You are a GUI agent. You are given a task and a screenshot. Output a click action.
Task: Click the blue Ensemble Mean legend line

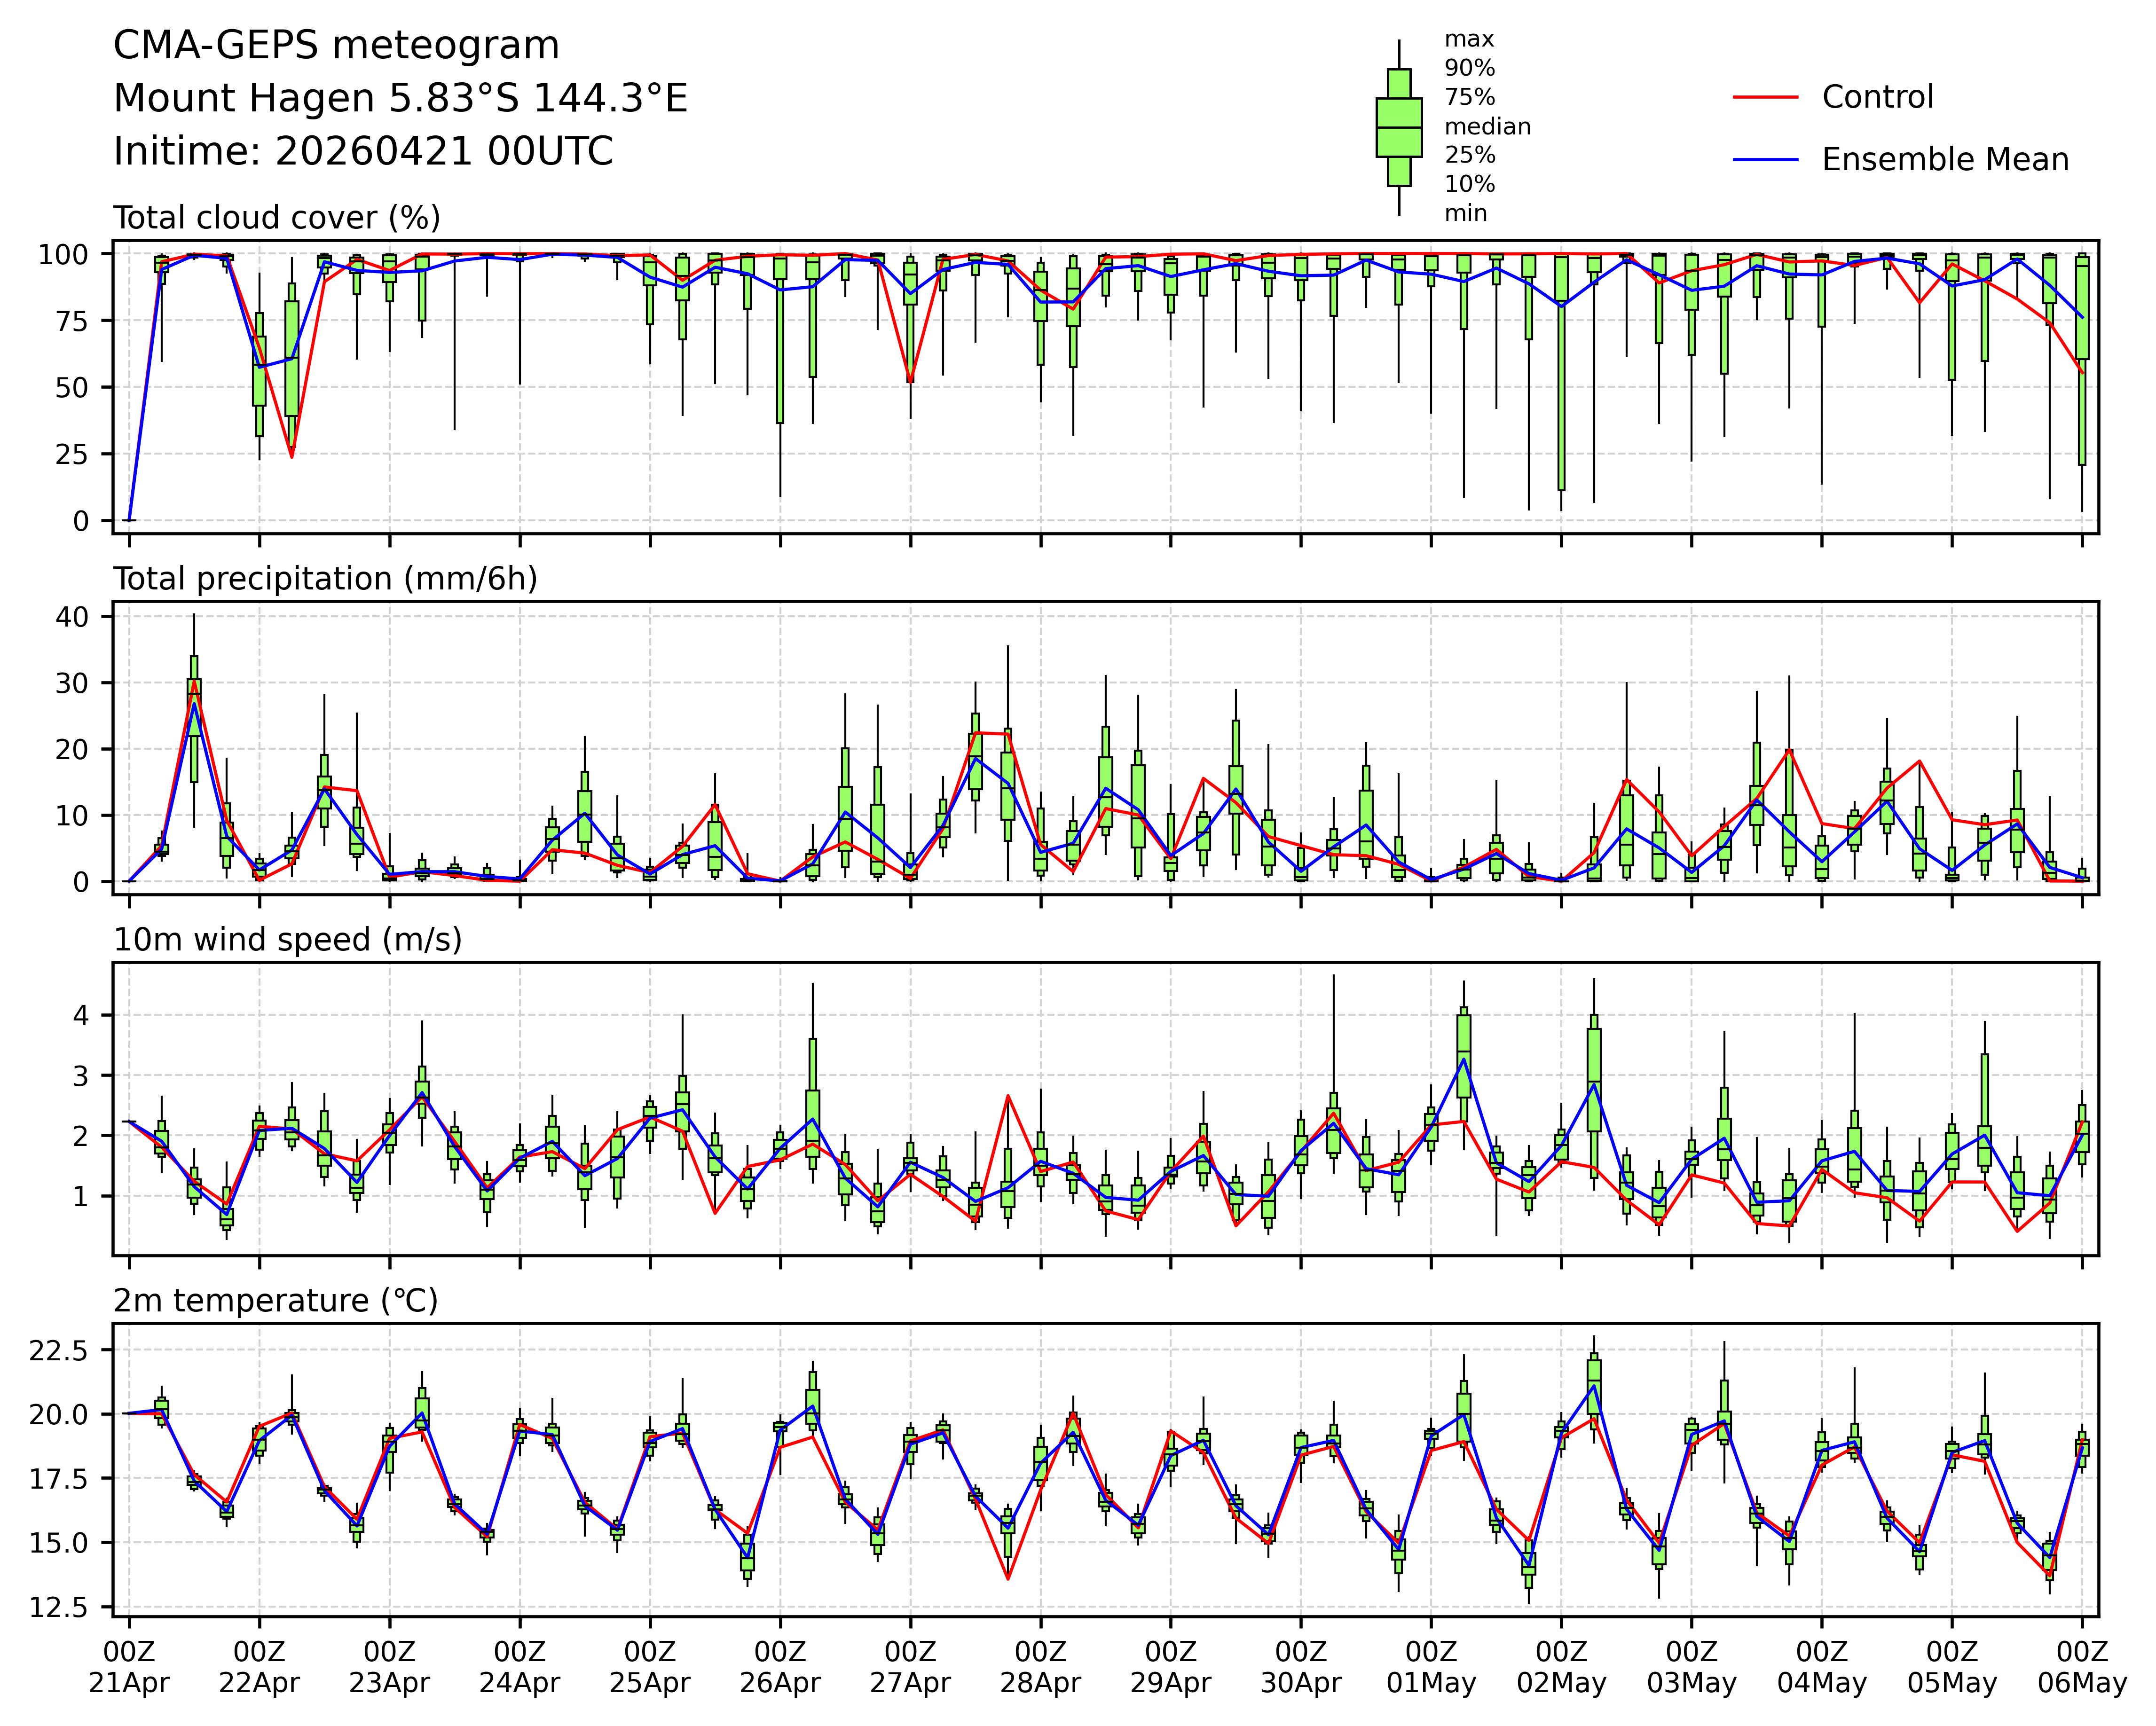pyautogui.click(x=1765, y=160)
